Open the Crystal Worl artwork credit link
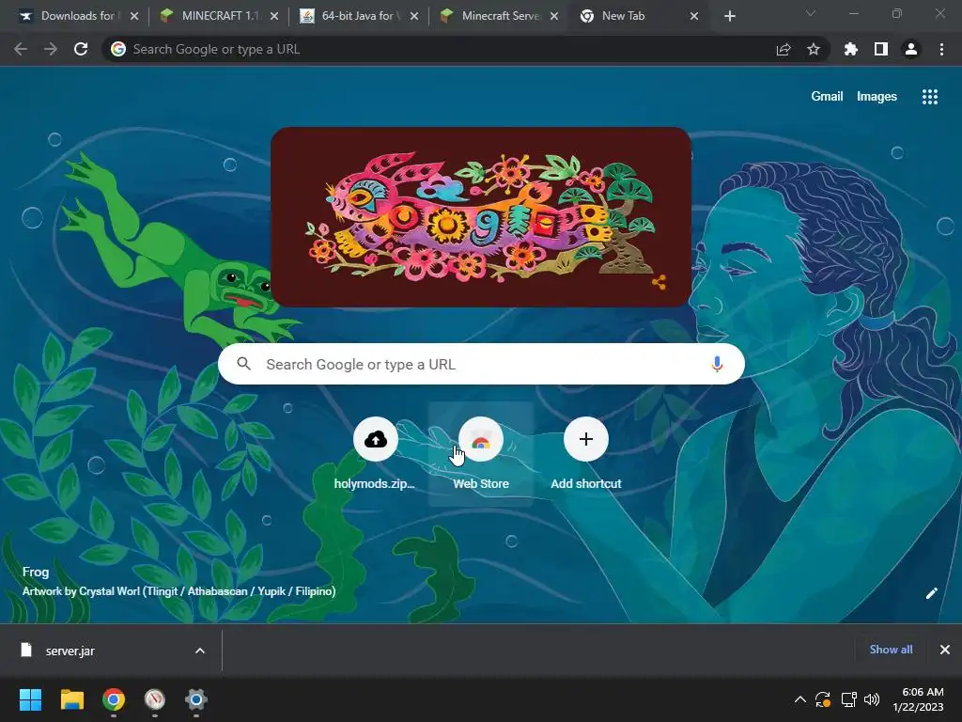Image resolution: width=962 pixels, height=722 pixels. click(x=178, y=591)
